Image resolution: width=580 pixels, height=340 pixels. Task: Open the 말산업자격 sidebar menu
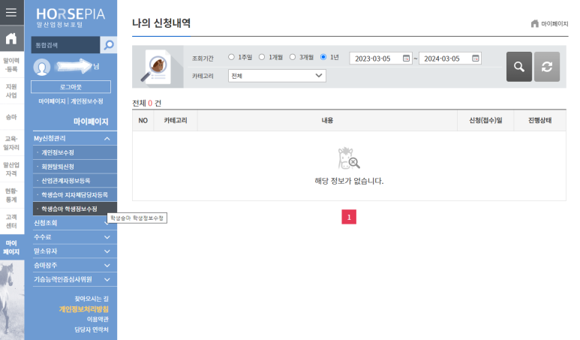tap(11, 169)
